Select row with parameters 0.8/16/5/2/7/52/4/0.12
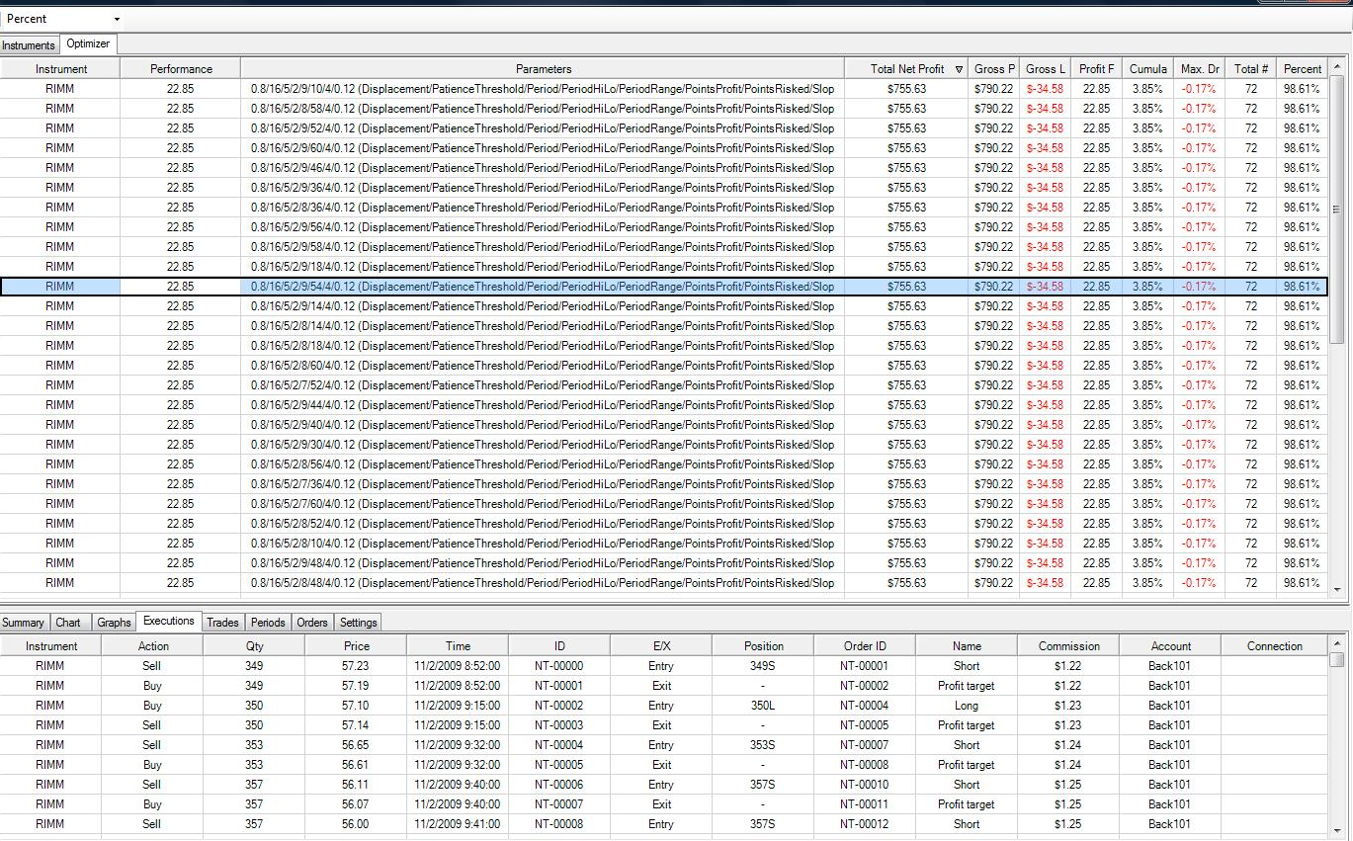 coord(664,385)
